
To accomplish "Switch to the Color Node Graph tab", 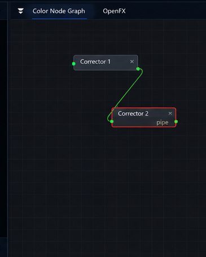I will click(59, 11).
